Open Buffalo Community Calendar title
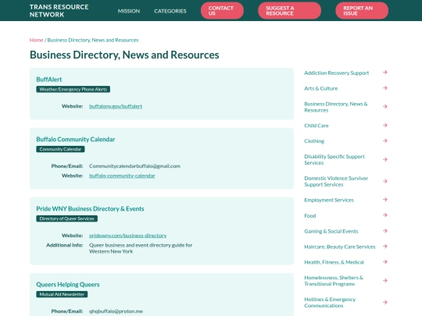Viewport: 422px width, 316px height. 76,139
